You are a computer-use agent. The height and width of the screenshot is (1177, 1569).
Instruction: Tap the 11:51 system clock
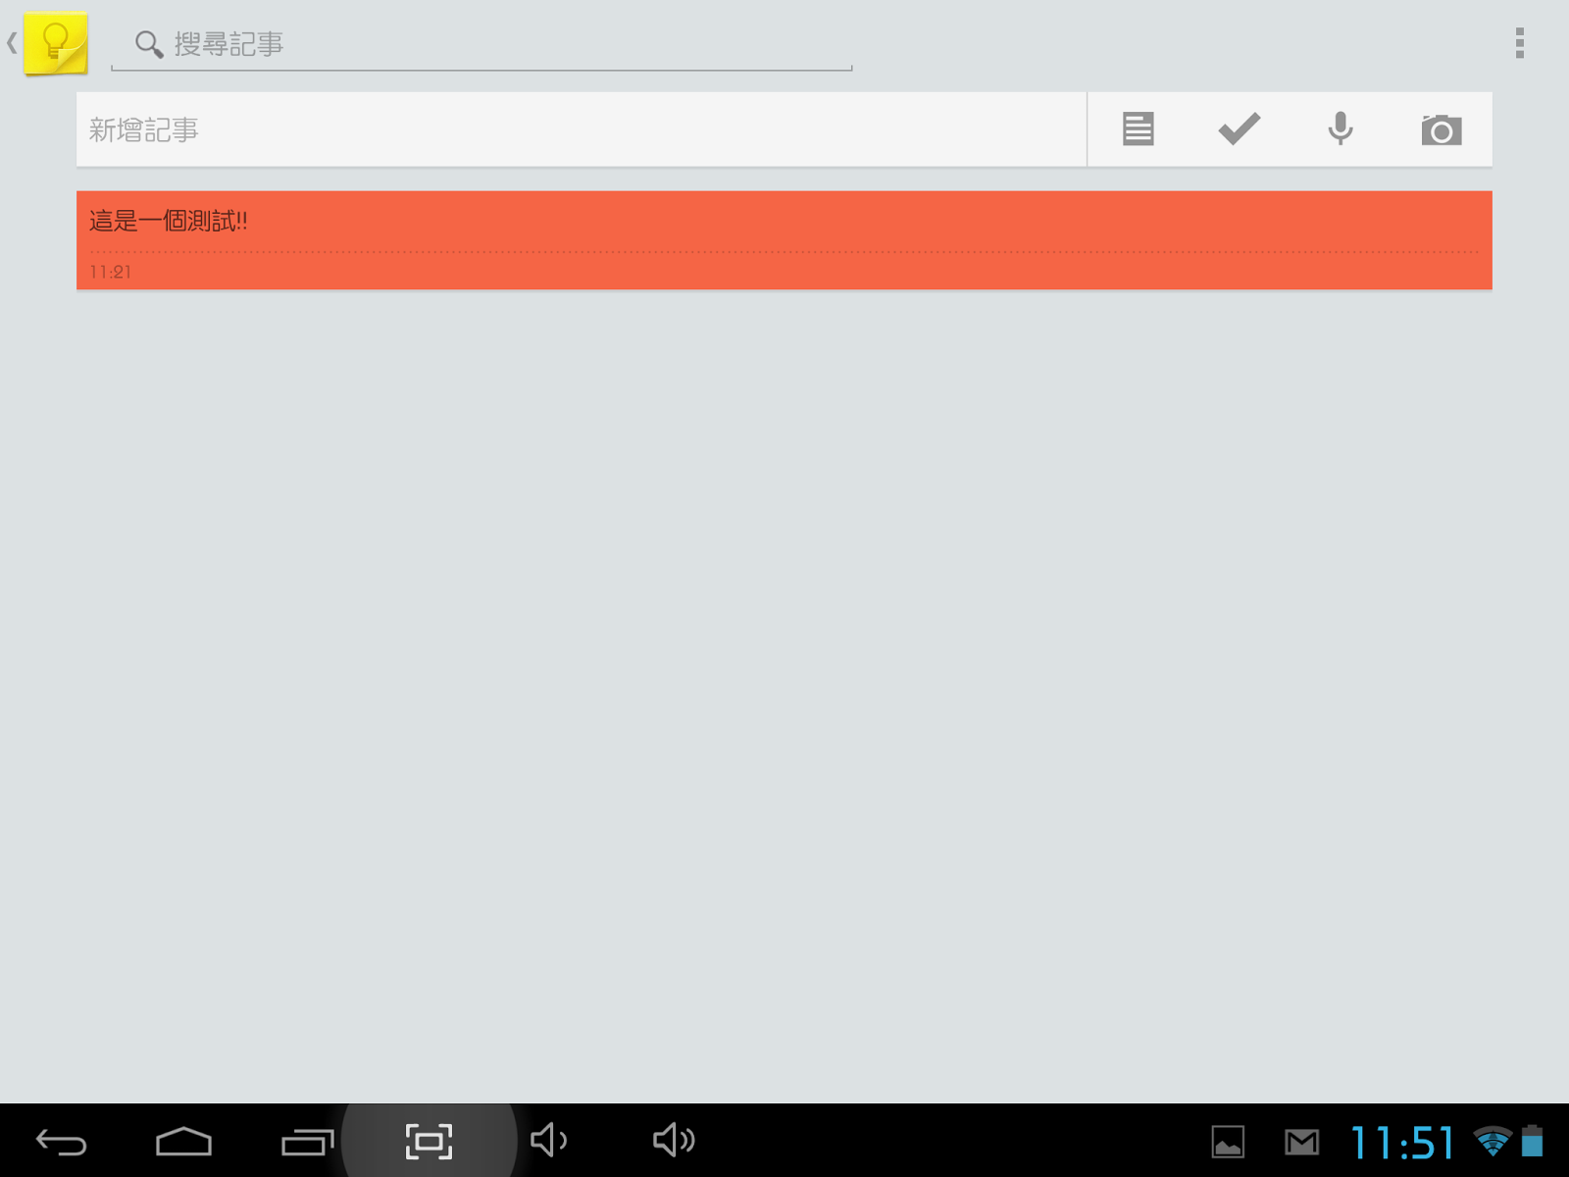1402,1143
